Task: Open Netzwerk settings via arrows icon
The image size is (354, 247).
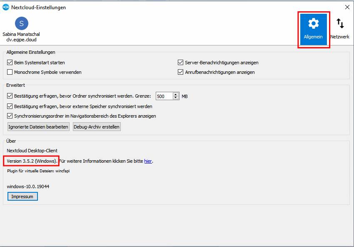Action: [x=340, y=24]
